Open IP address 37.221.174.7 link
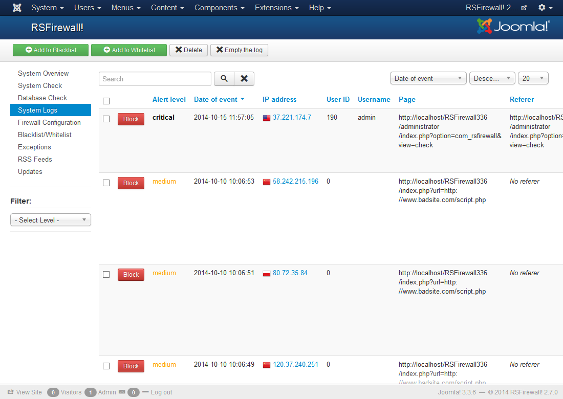Image resolution: width=563 pixels, height=399 pixels. [x=292, y=117]
